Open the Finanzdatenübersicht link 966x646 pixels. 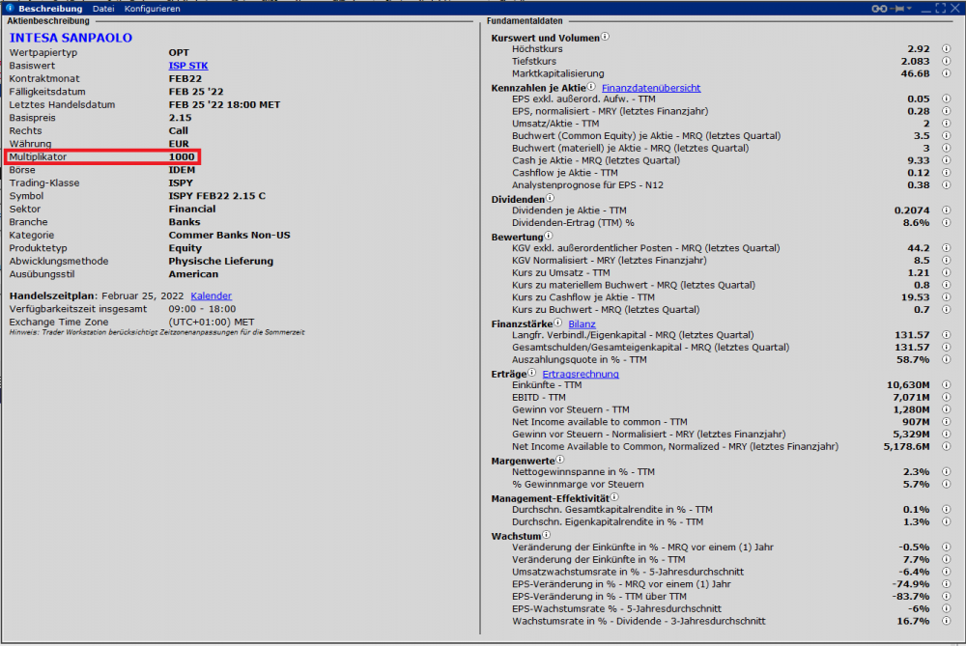[x=650, y=88]
